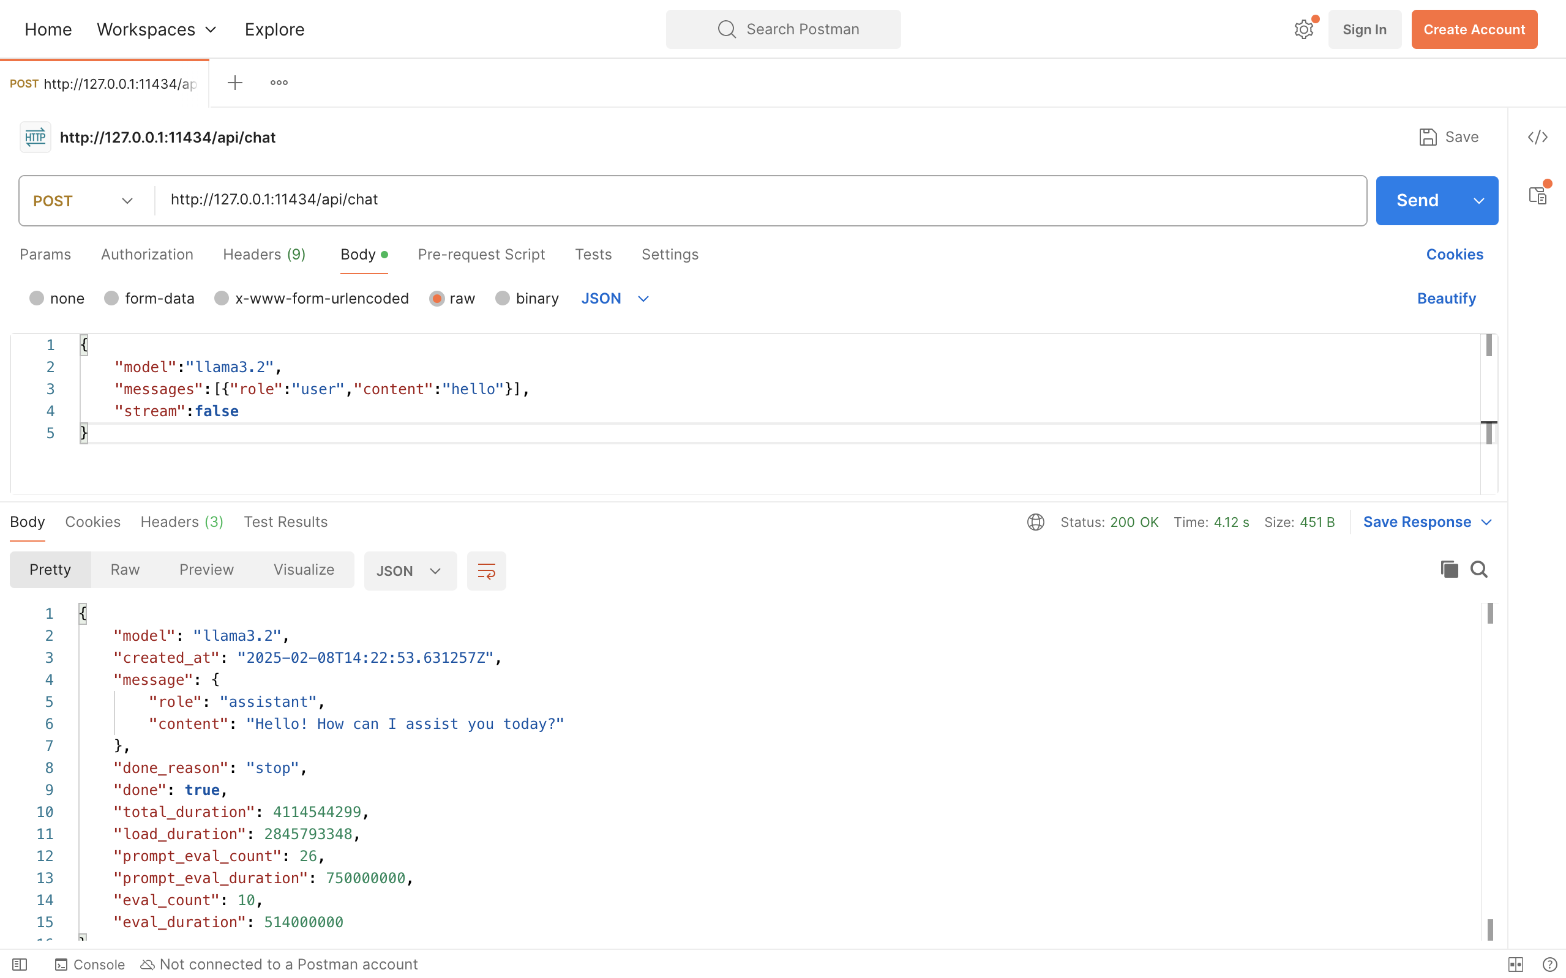1566x978 pixels.
Task: Open the POST method dropdown
Action: (84, 201)
